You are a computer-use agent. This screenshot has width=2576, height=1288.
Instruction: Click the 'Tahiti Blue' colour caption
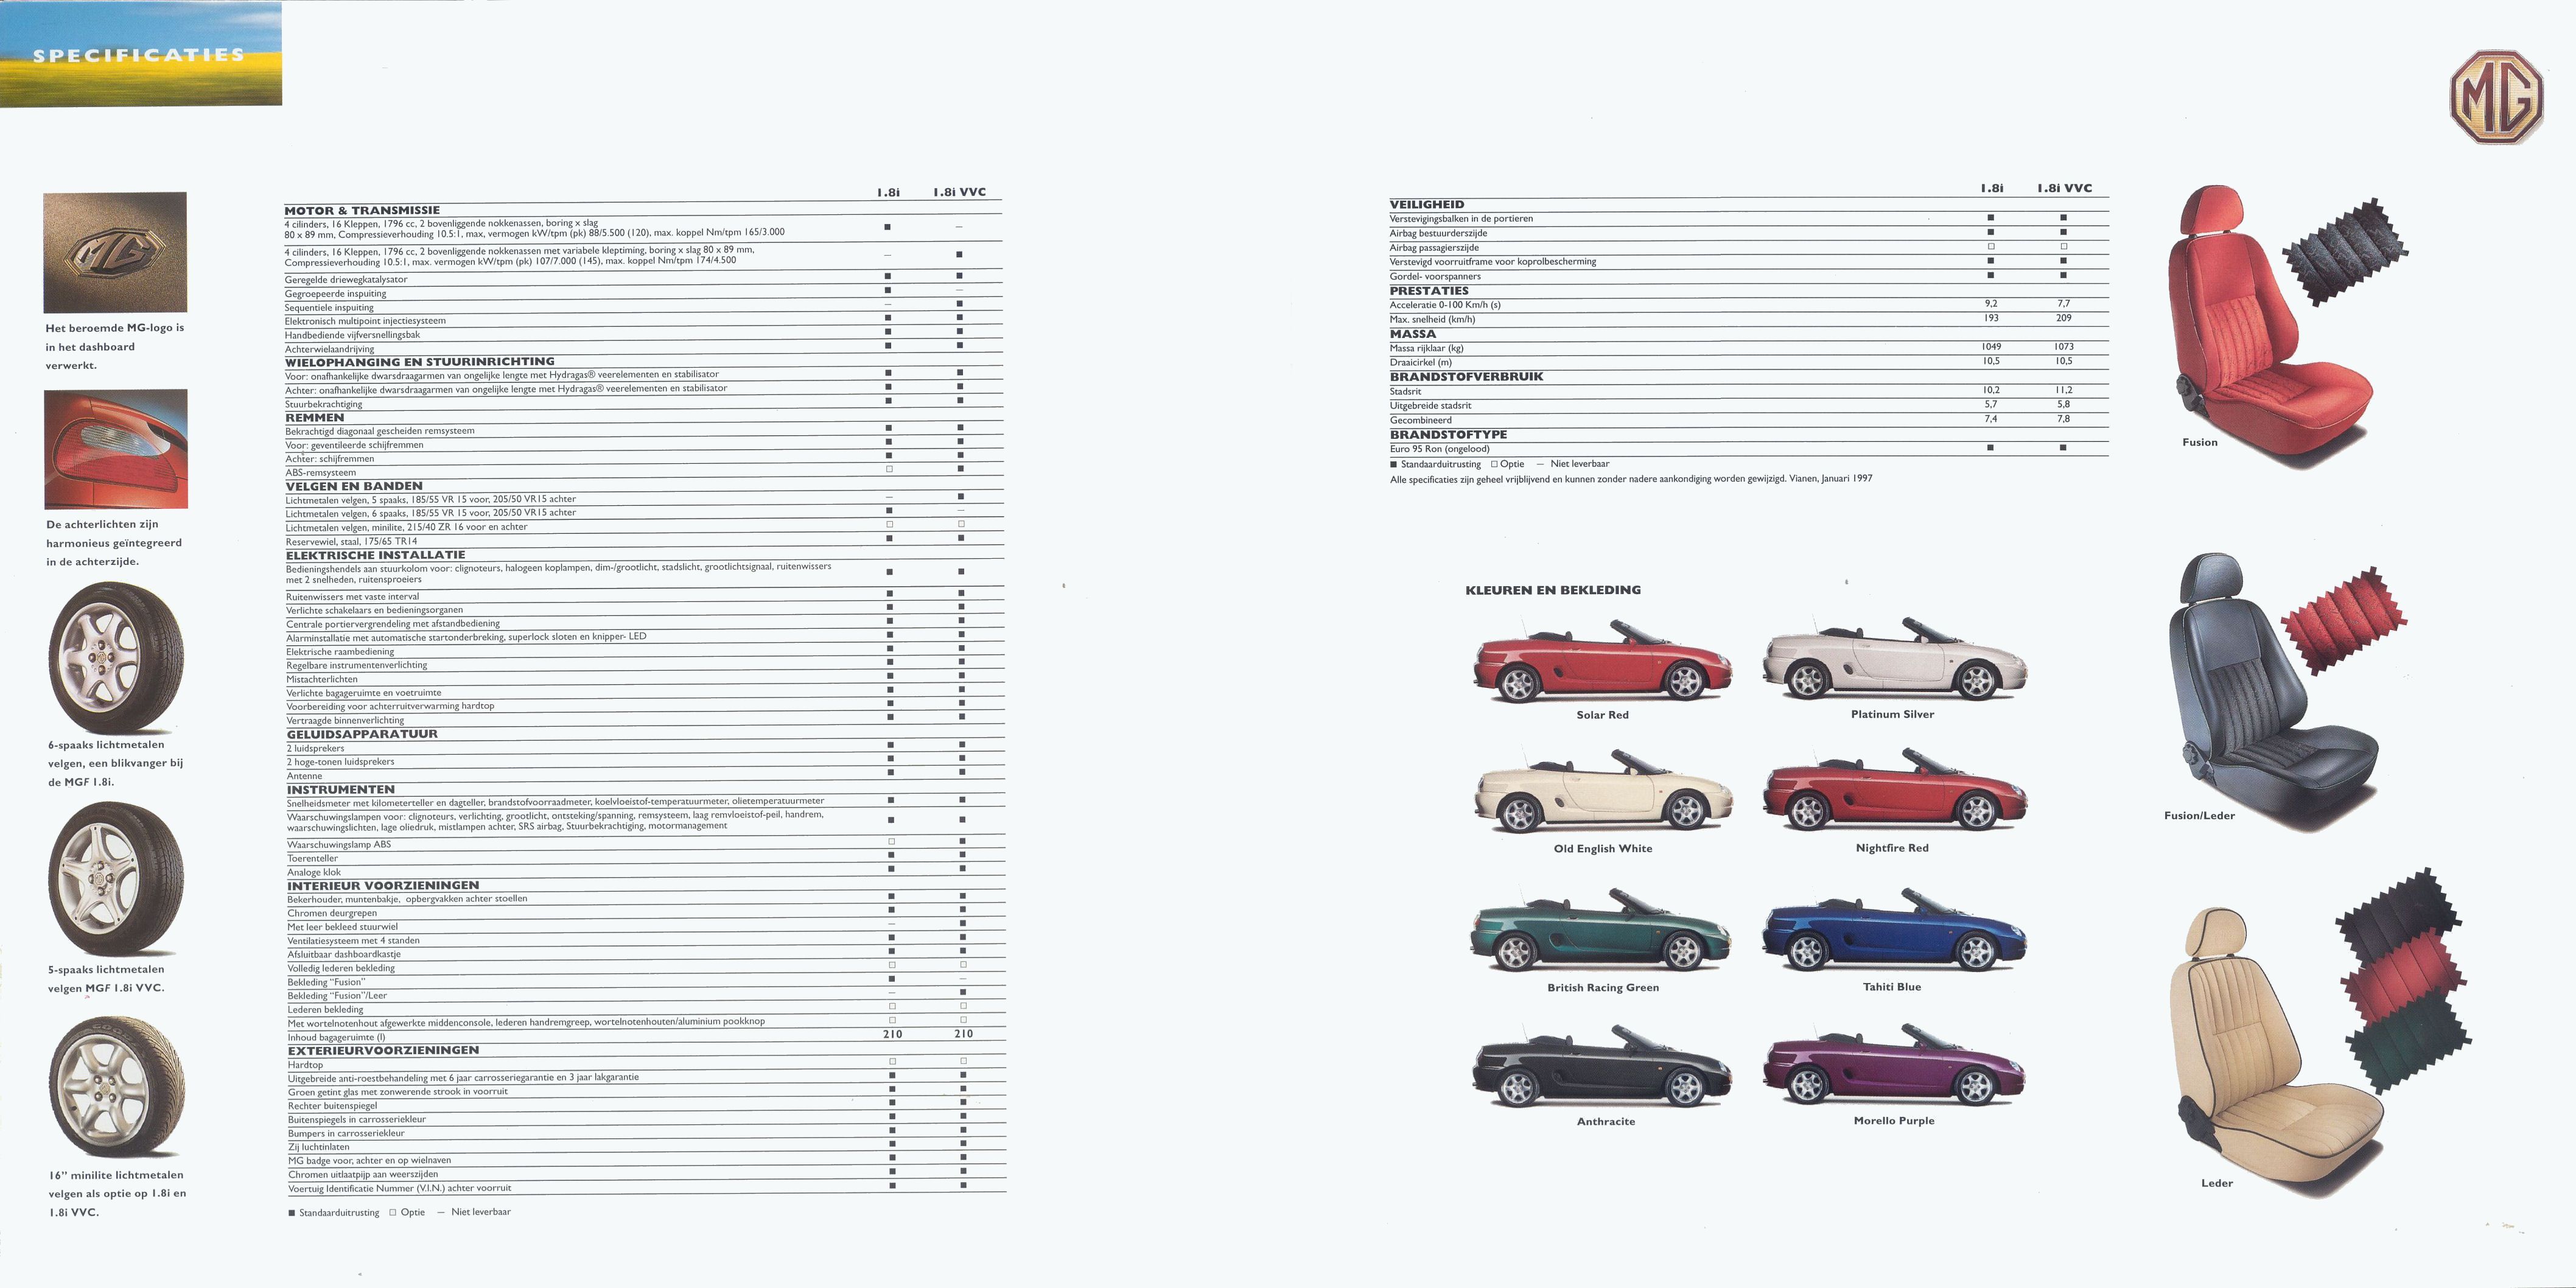(x=1892, y=987)
